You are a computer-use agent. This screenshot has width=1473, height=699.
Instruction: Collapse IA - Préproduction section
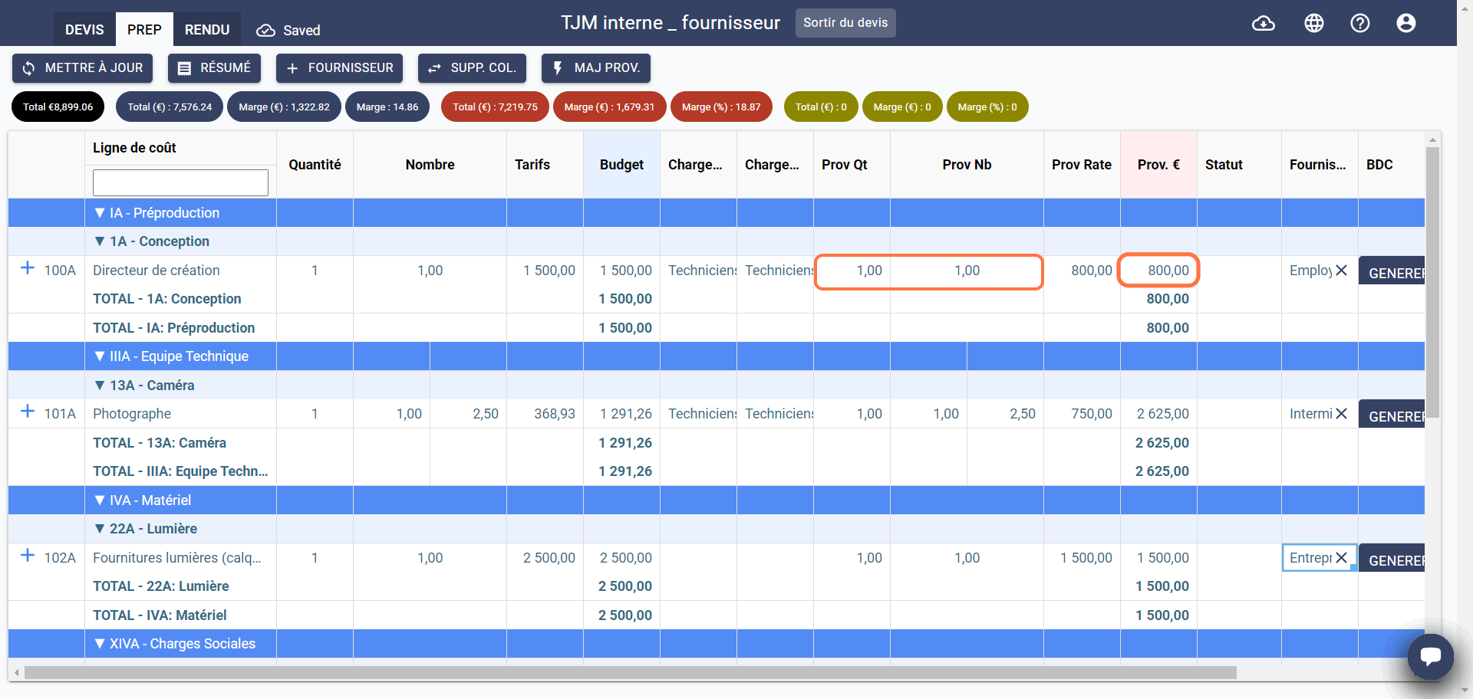(x=100, y=213)
